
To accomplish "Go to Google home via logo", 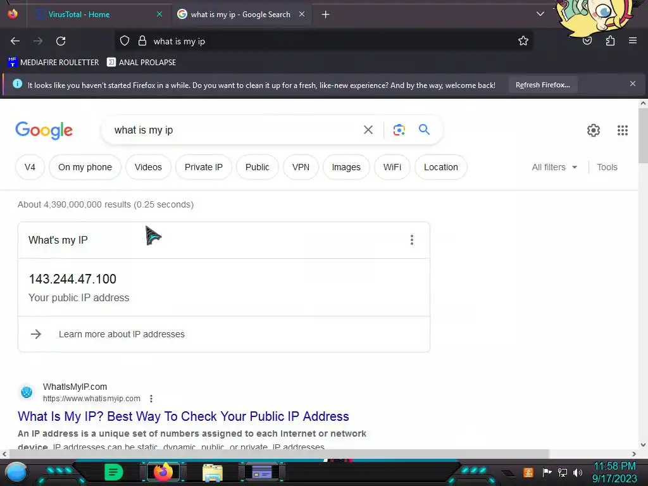I will point(44,130).
